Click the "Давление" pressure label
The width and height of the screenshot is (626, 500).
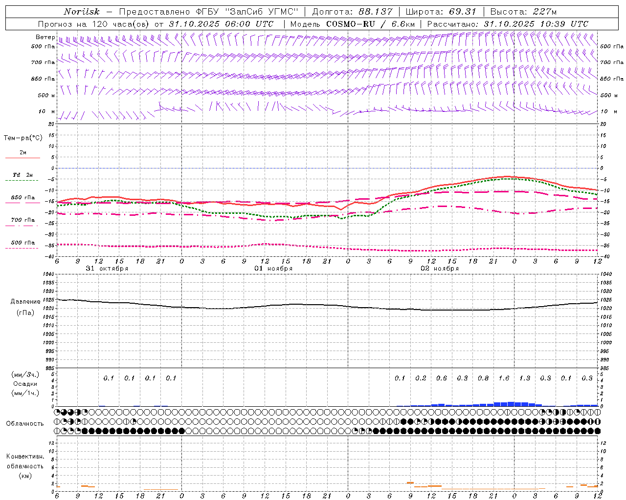point(25,302)
